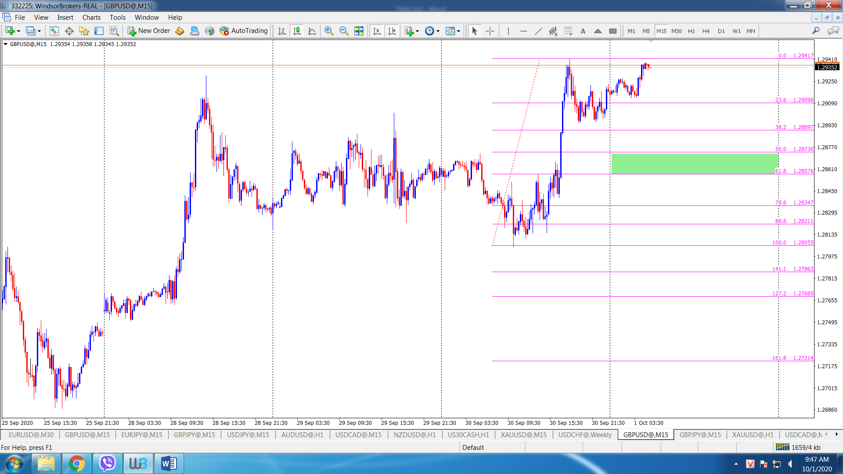Screen dimensions: 843x474
Task: Open the Tools menu
Action: click(x=118, y=18)
